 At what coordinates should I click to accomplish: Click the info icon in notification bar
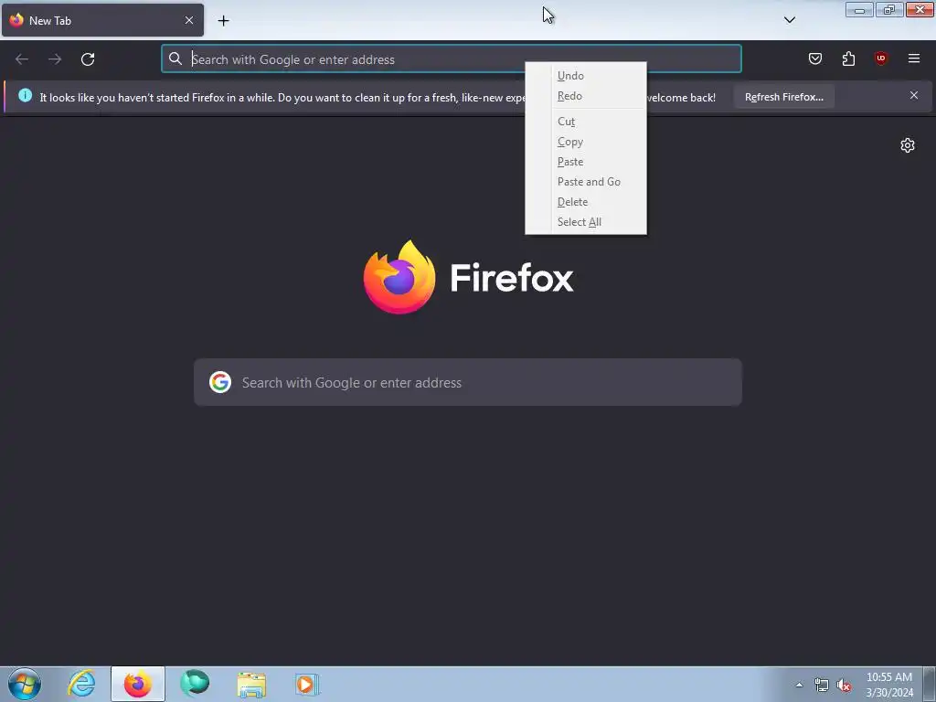point(25,95)
